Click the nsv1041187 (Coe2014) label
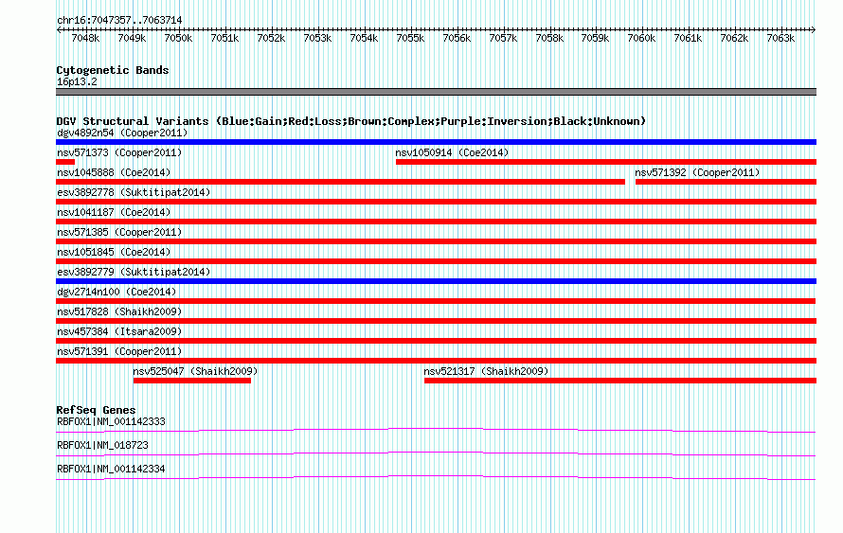 pos(114,212)
